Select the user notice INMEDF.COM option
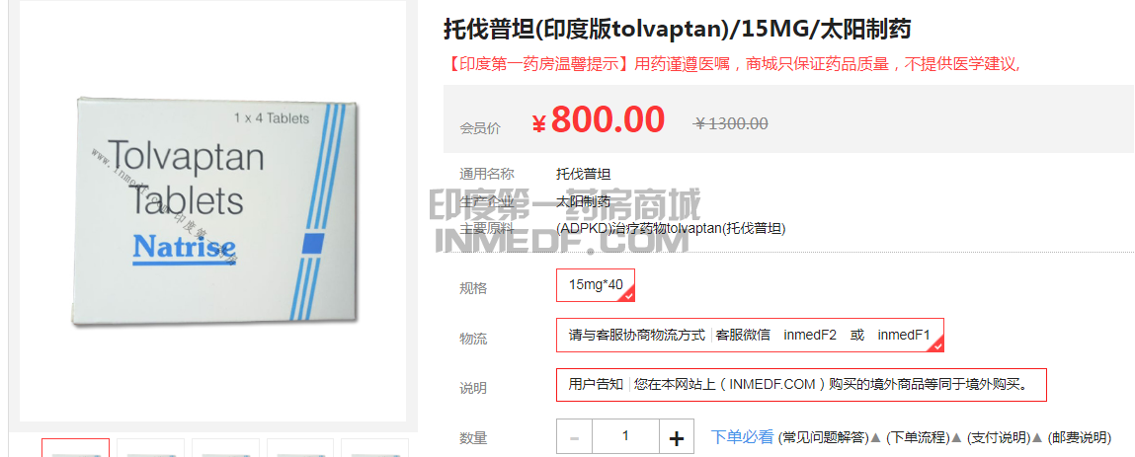 (x=801, y=384)
